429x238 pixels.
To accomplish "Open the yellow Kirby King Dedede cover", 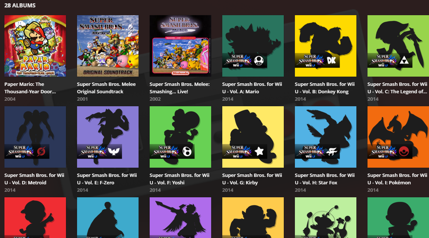I will [253, 137].
